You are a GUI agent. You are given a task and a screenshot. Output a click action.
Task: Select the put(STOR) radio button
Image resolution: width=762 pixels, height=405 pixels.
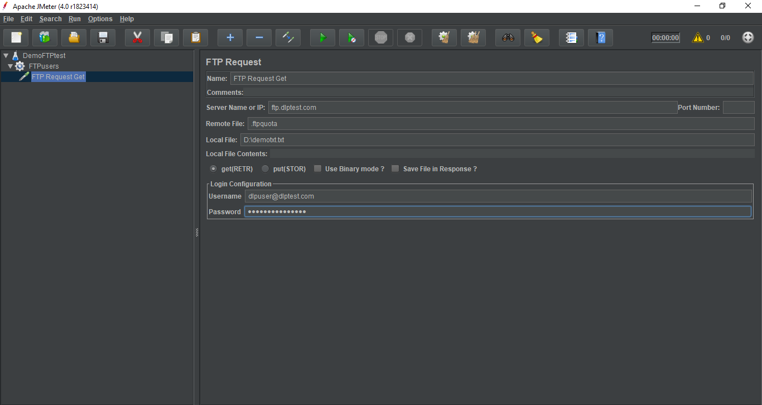pos(266,169)
